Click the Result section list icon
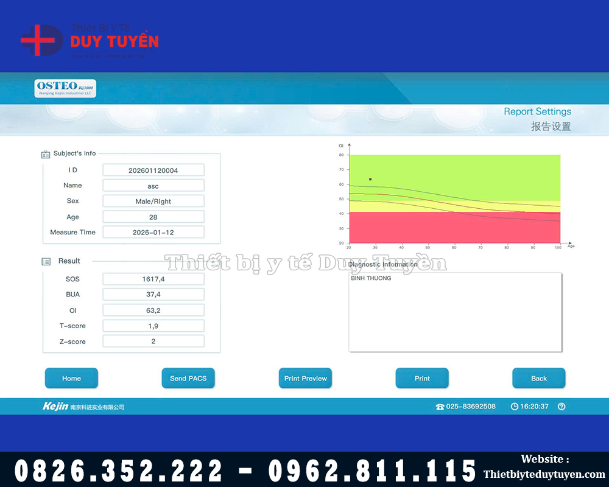 46,261
